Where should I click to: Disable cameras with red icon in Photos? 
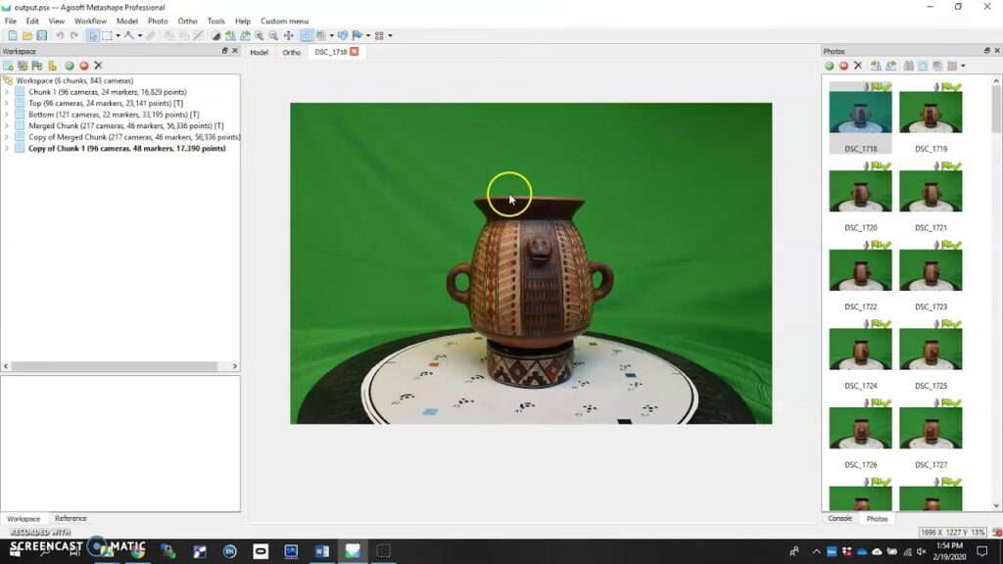843,66
